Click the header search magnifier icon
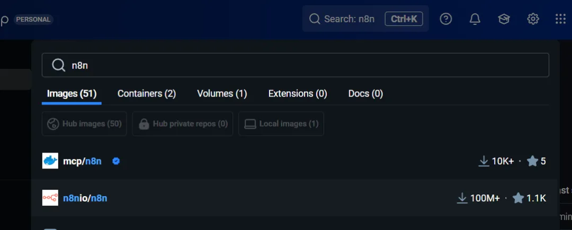The width and height of the screenshot is (572, 230). [314, 19]
